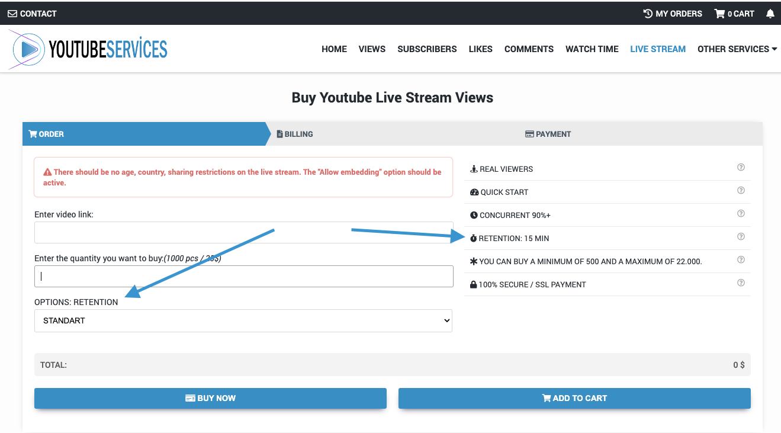The width and height of the screenshot is (781, 433).
Task: Show help for Retention: 15 min
Action: click(741, 237)
